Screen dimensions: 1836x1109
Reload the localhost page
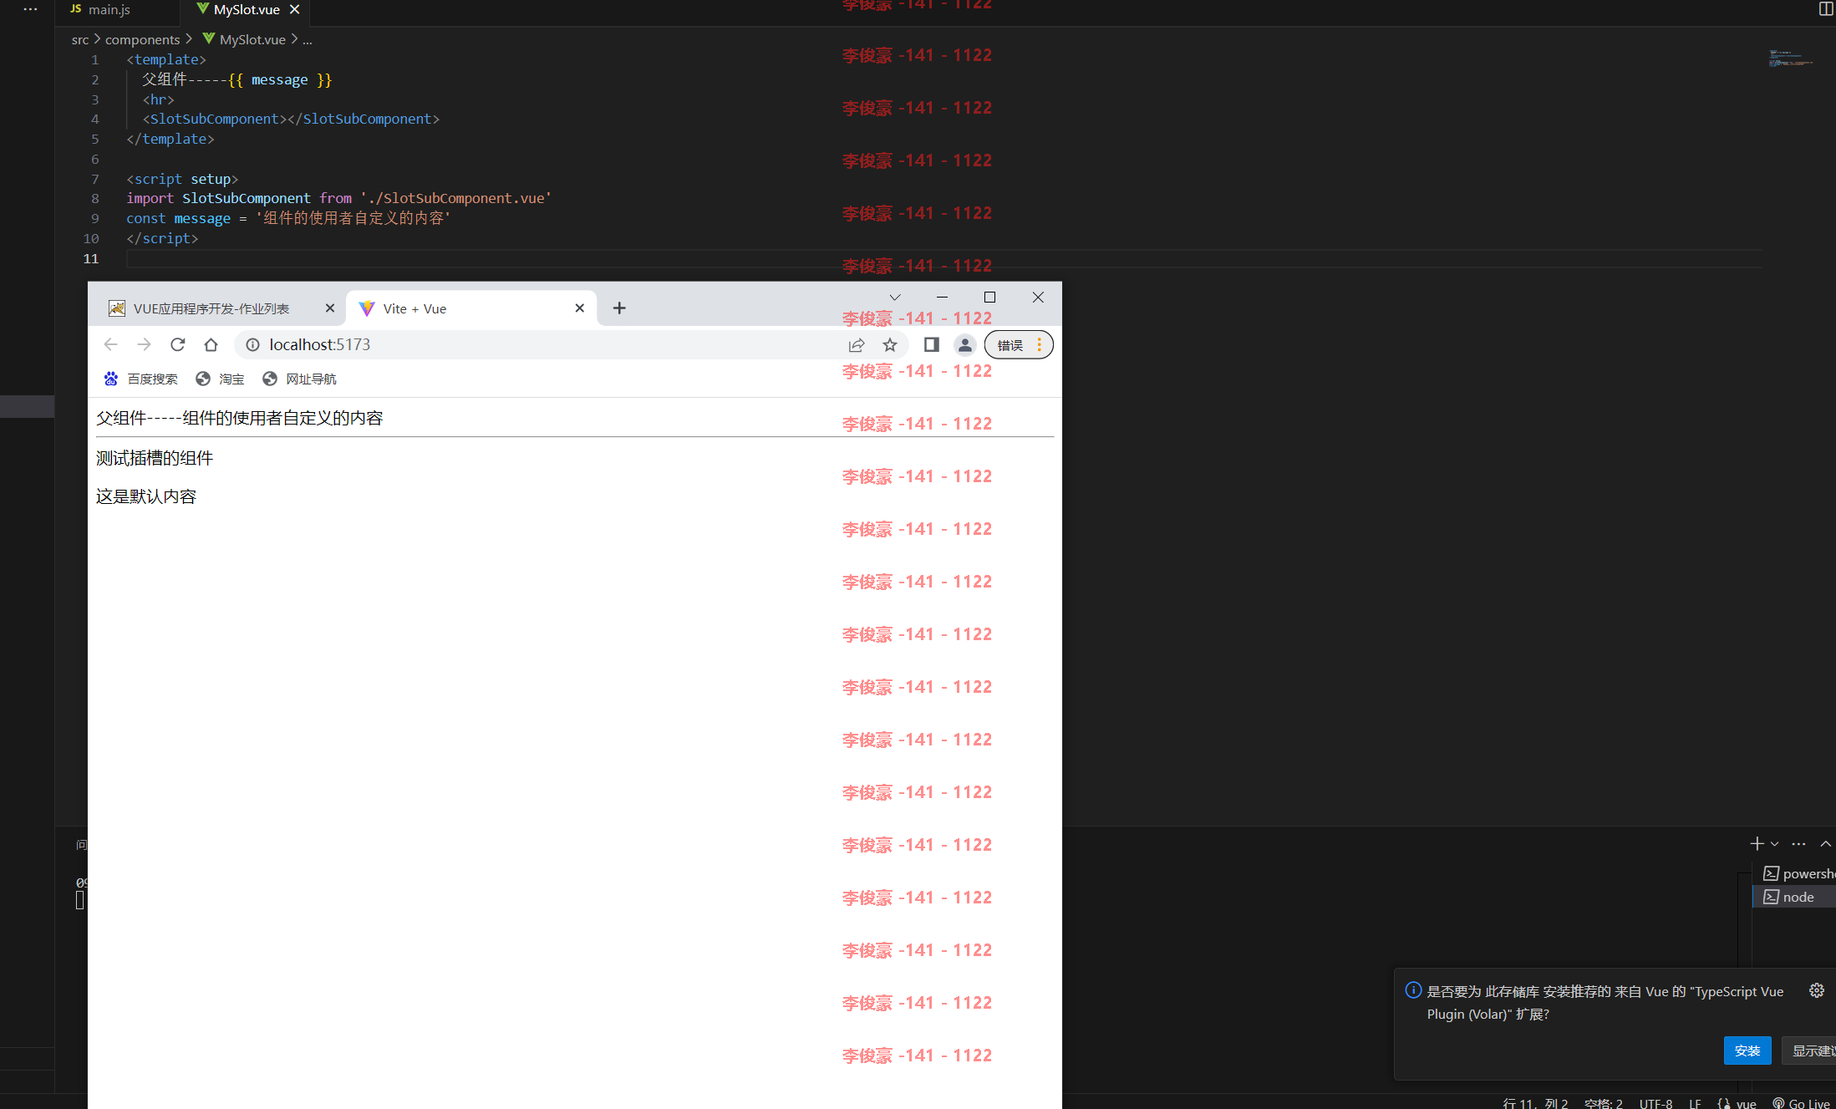(x=177, y=344)
